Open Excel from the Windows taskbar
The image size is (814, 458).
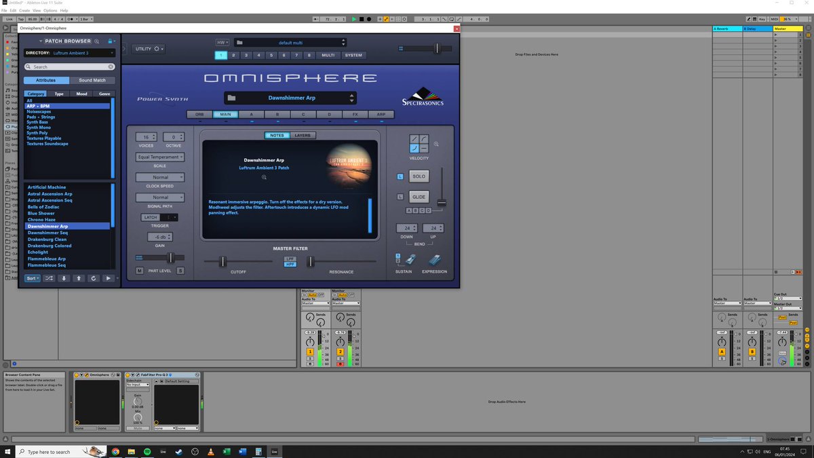click(227, 451)
